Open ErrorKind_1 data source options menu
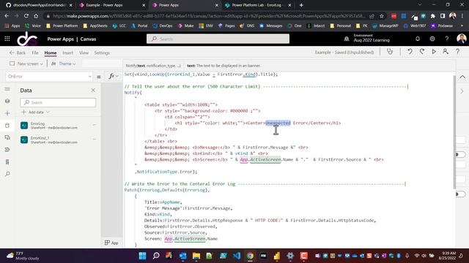Image resolution: width=469 pixels, height=263 pixels. point(95,139)
